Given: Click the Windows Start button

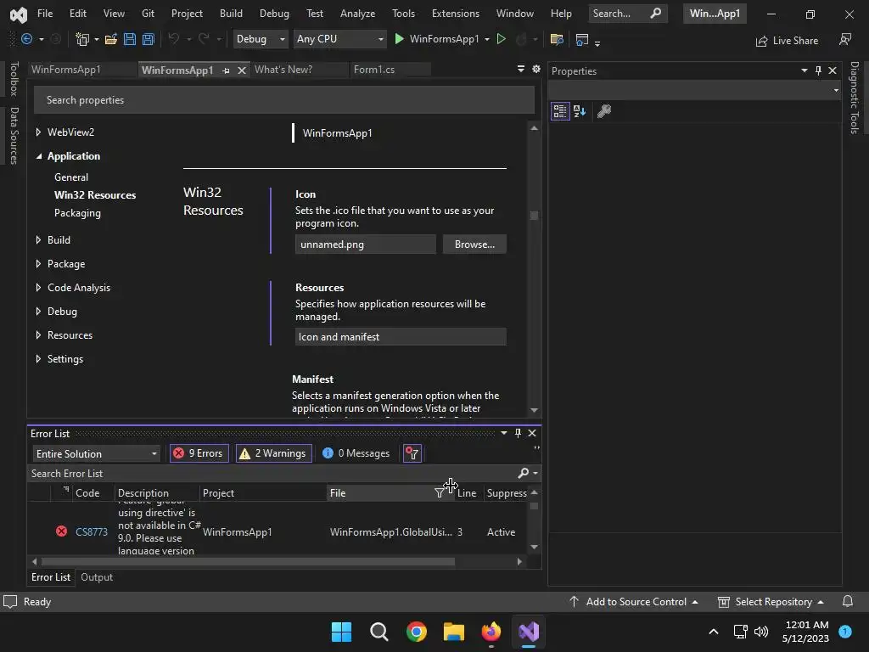Looking at the screenshot, I should pos(341,632).
